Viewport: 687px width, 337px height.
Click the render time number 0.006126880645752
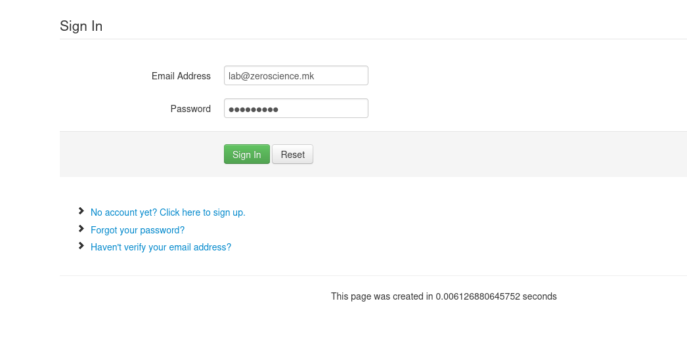477,296
